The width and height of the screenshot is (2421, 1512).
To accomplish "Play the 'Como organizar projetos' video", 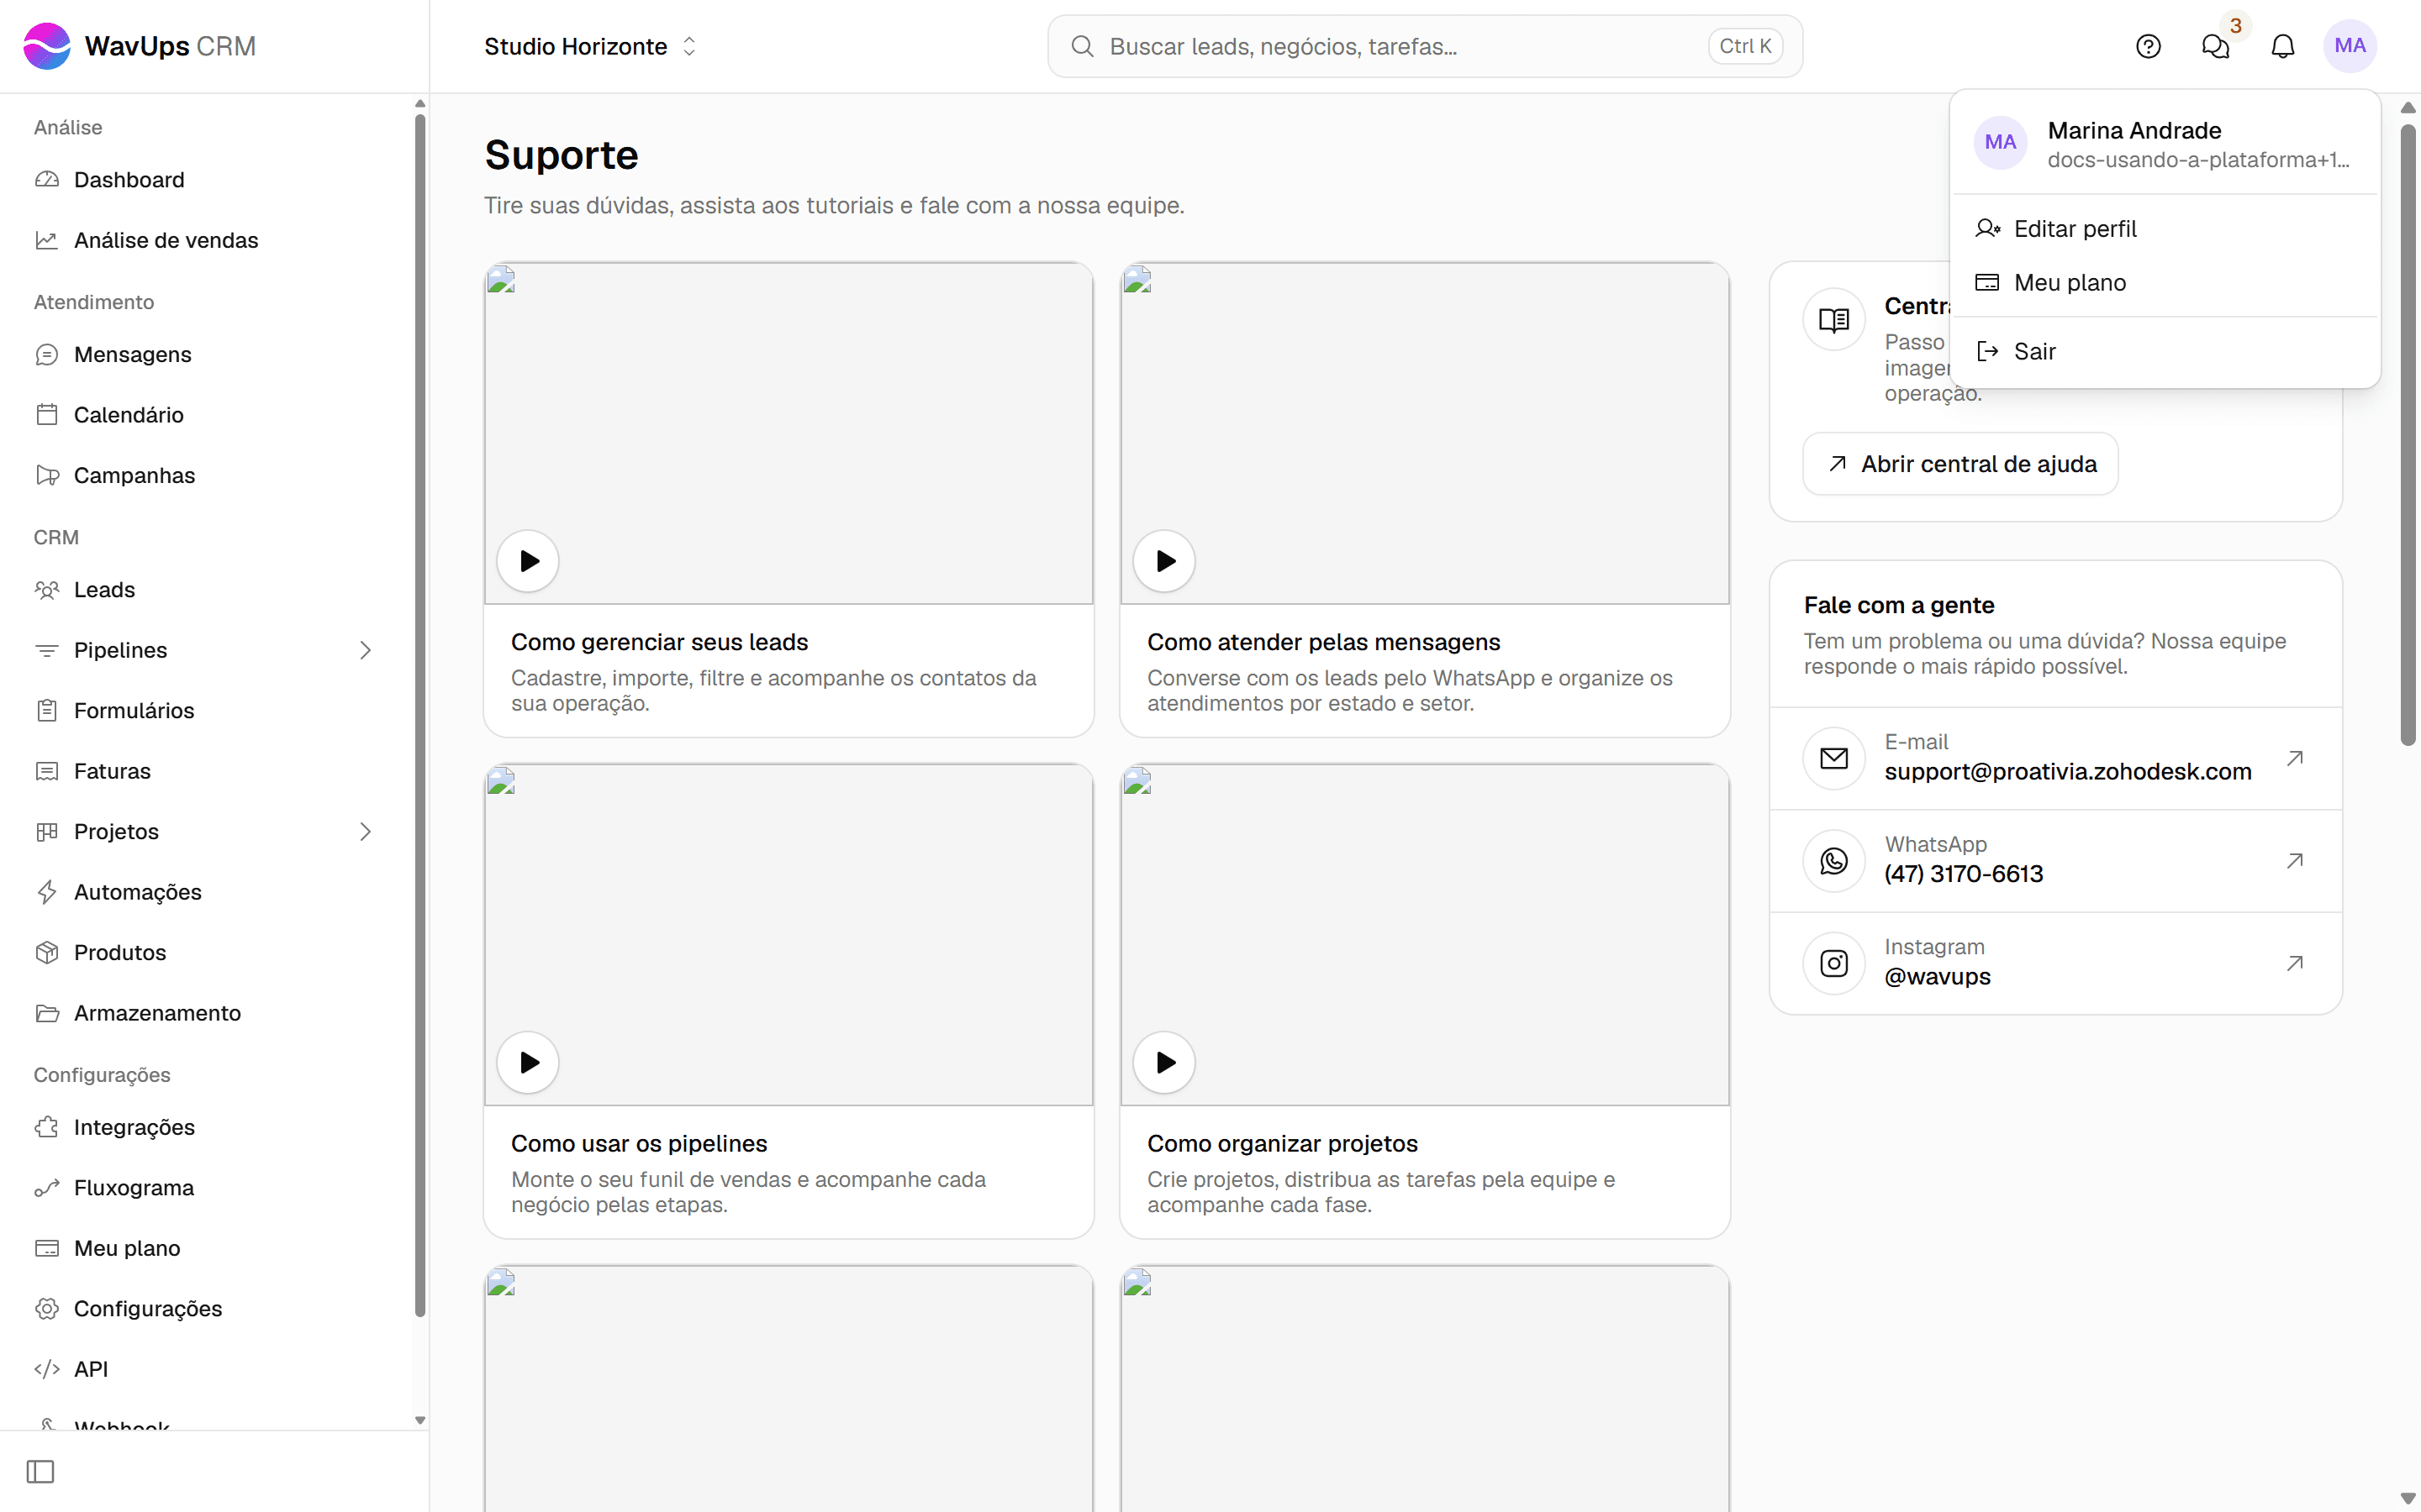I will (x=1164, y=1062).
